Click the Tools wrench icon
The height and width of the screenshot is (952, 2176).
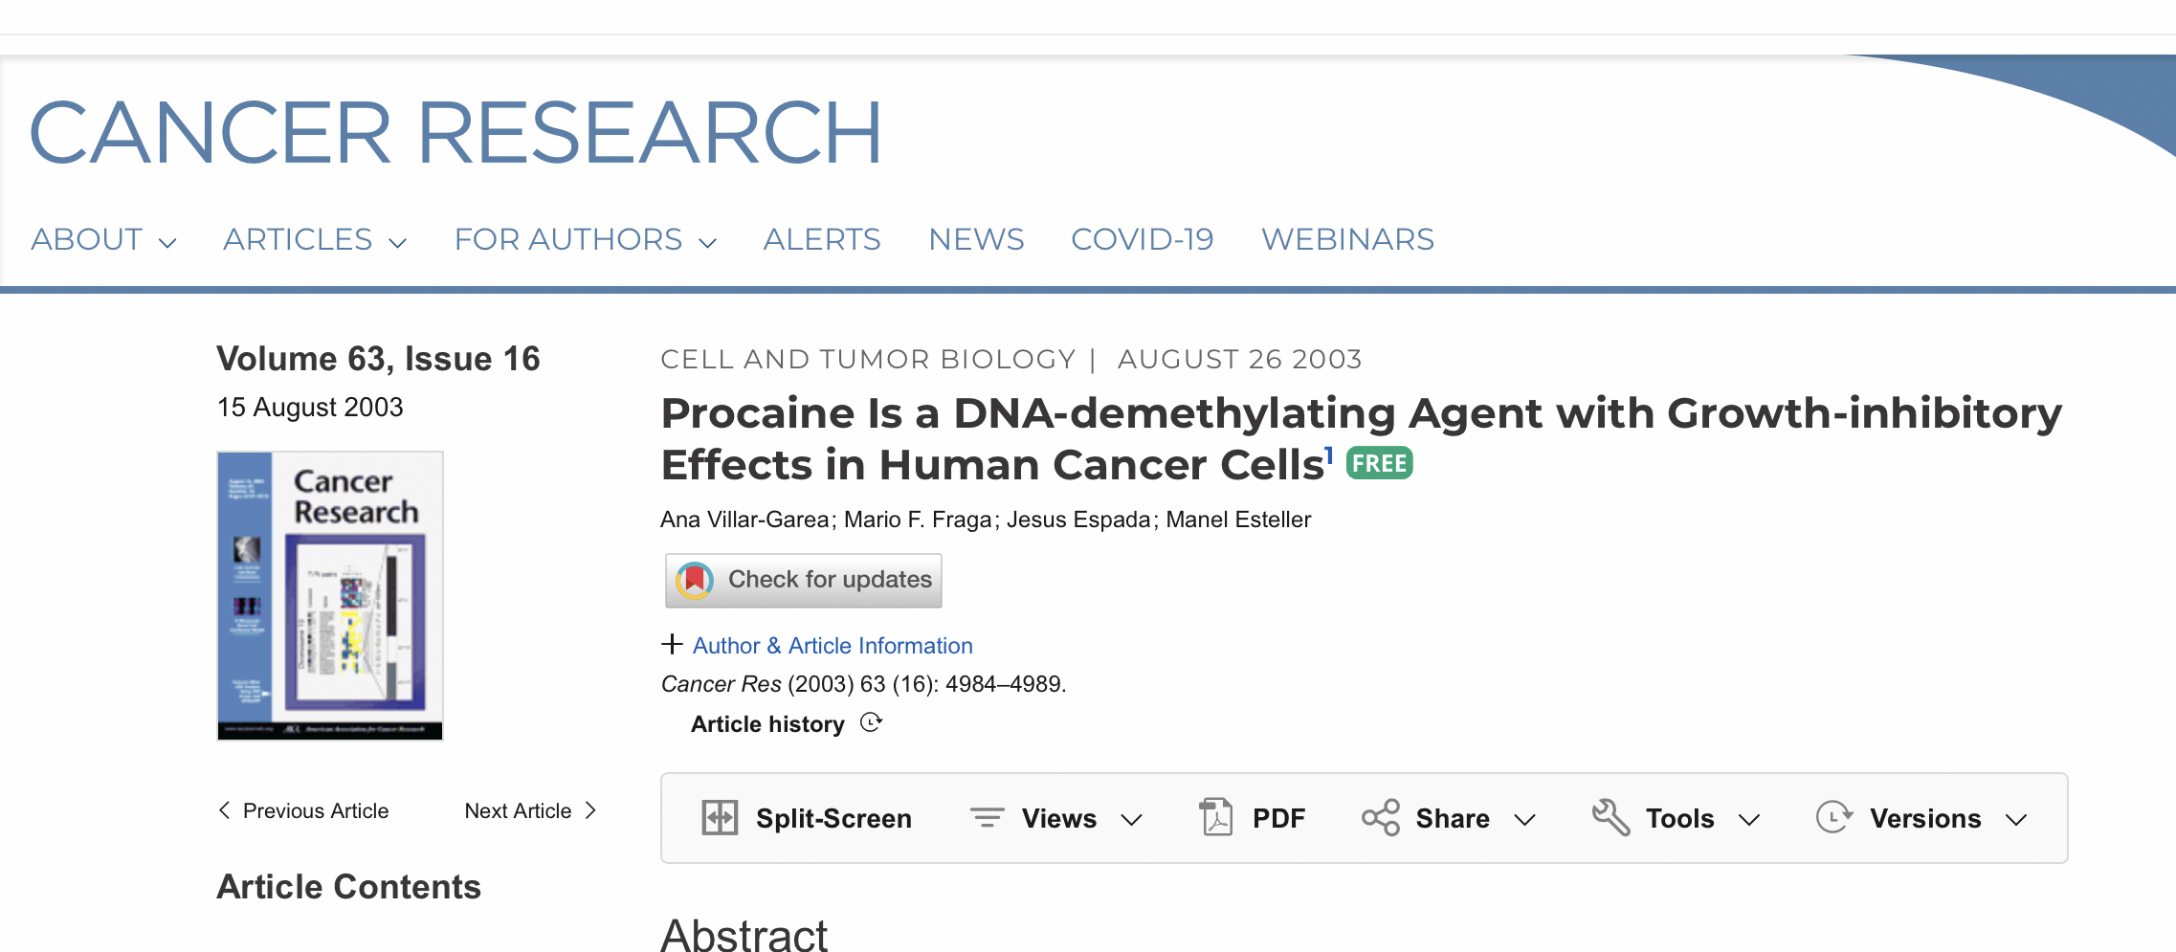tap(1610, 818)
